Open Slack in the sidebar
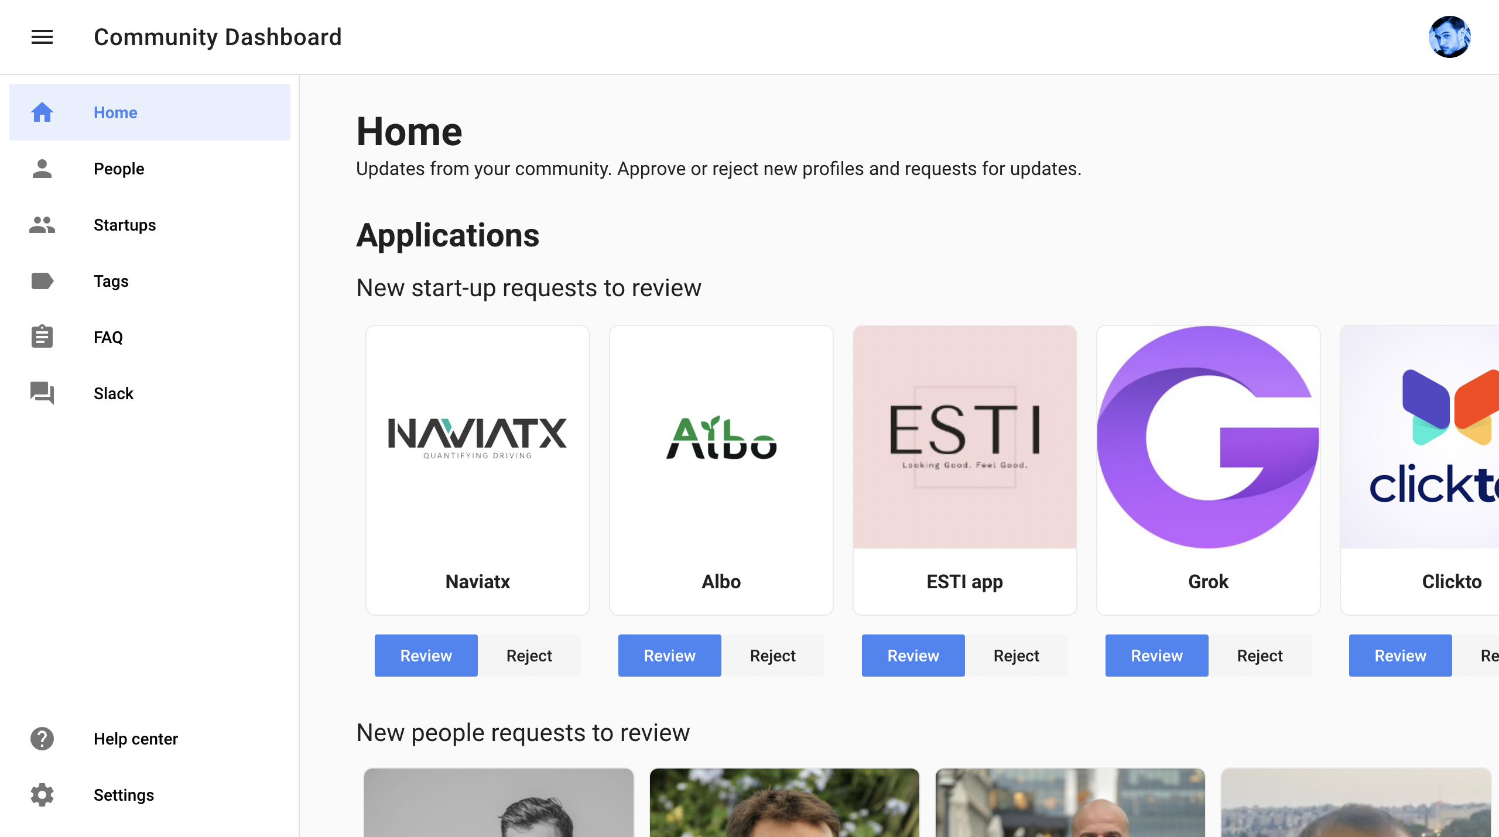The height and width of the screenshot is (837, 1499). (x=150, y=393)
